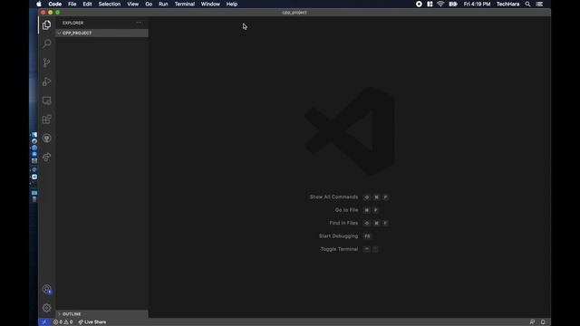
Task: Open the Go menu
Action: coord(149,4)
